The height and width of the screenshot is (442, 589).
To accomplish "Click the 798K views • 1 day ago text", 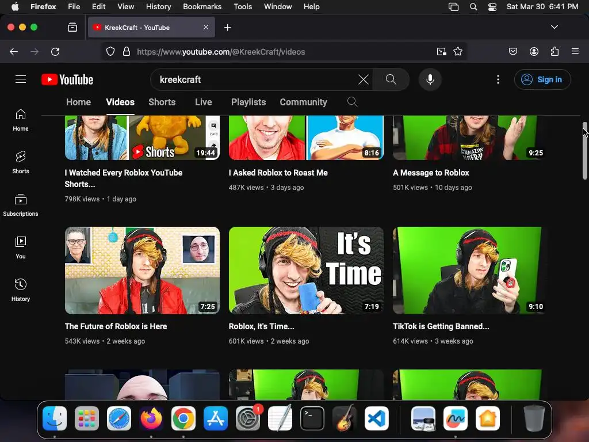I will [x=100, y=199].
